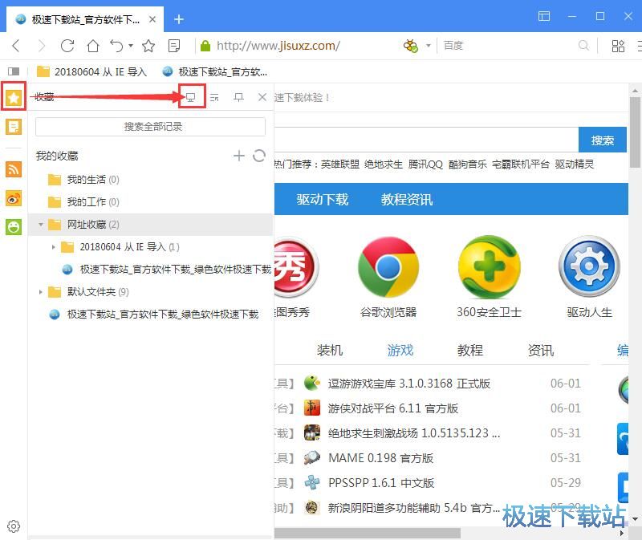Click the magnifier search icon in toolbar

(583, 46)
